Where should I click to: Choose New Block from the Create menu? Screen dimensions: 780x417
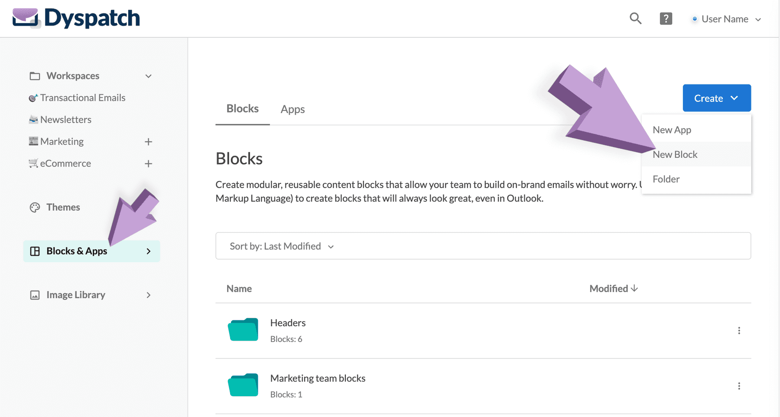pos(675,154)
